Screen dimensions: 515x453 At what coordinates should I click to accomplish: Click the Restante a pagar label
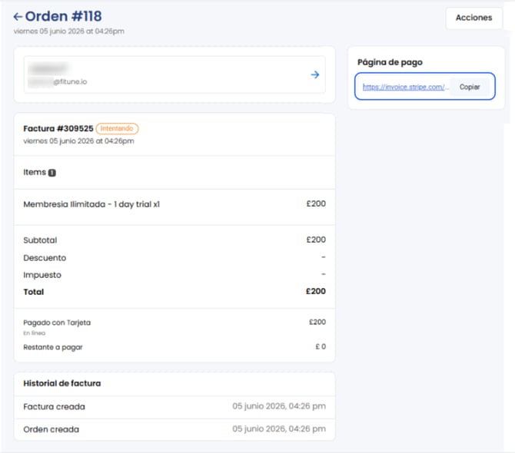tap(53, 347)
